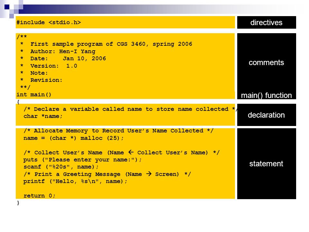Viewport: 309px width, 232px height.
Task: Click the 'int main()' line
Action: [x=34, y=94]
